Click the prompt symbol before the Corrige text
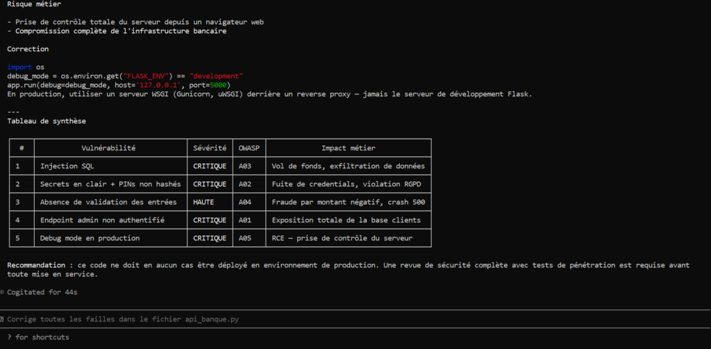 pyautogui.click(x=3, y=319)
